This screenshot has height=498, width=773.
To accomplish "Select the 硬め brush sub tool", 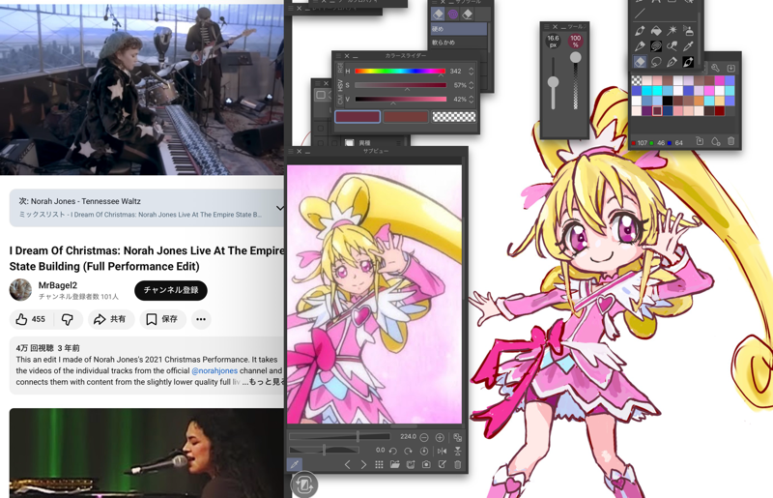I will (458, 30).
